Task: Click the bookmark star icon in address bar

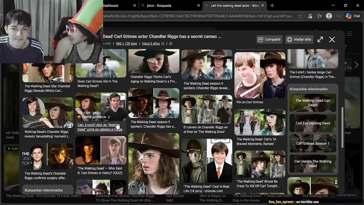Action: point(300,16)
